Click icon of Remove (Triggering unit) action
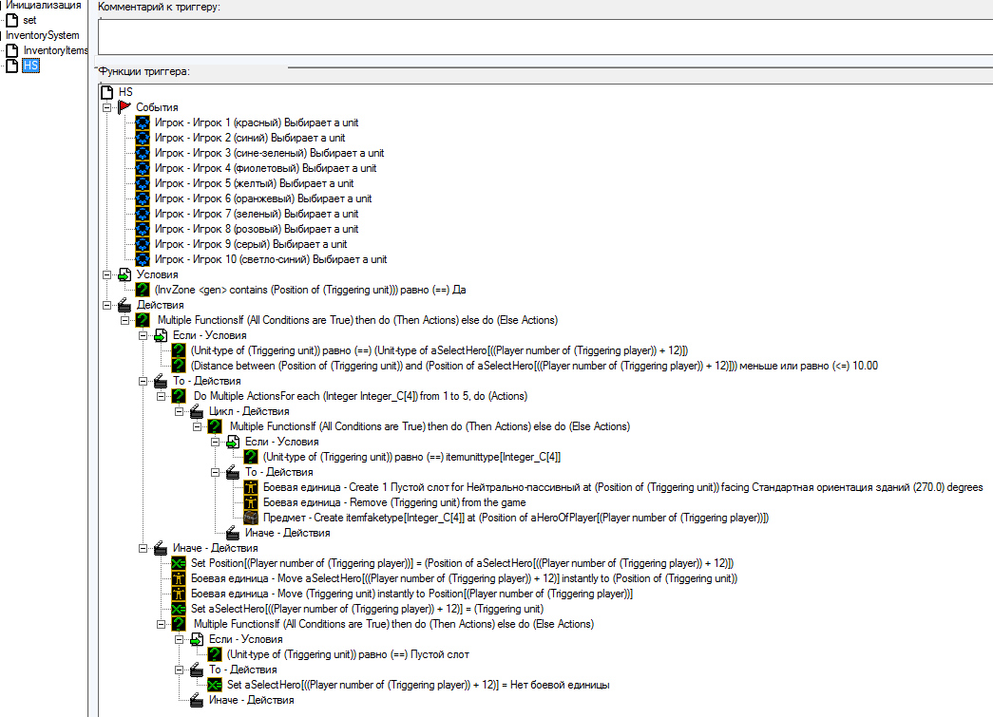 point(251,502)
